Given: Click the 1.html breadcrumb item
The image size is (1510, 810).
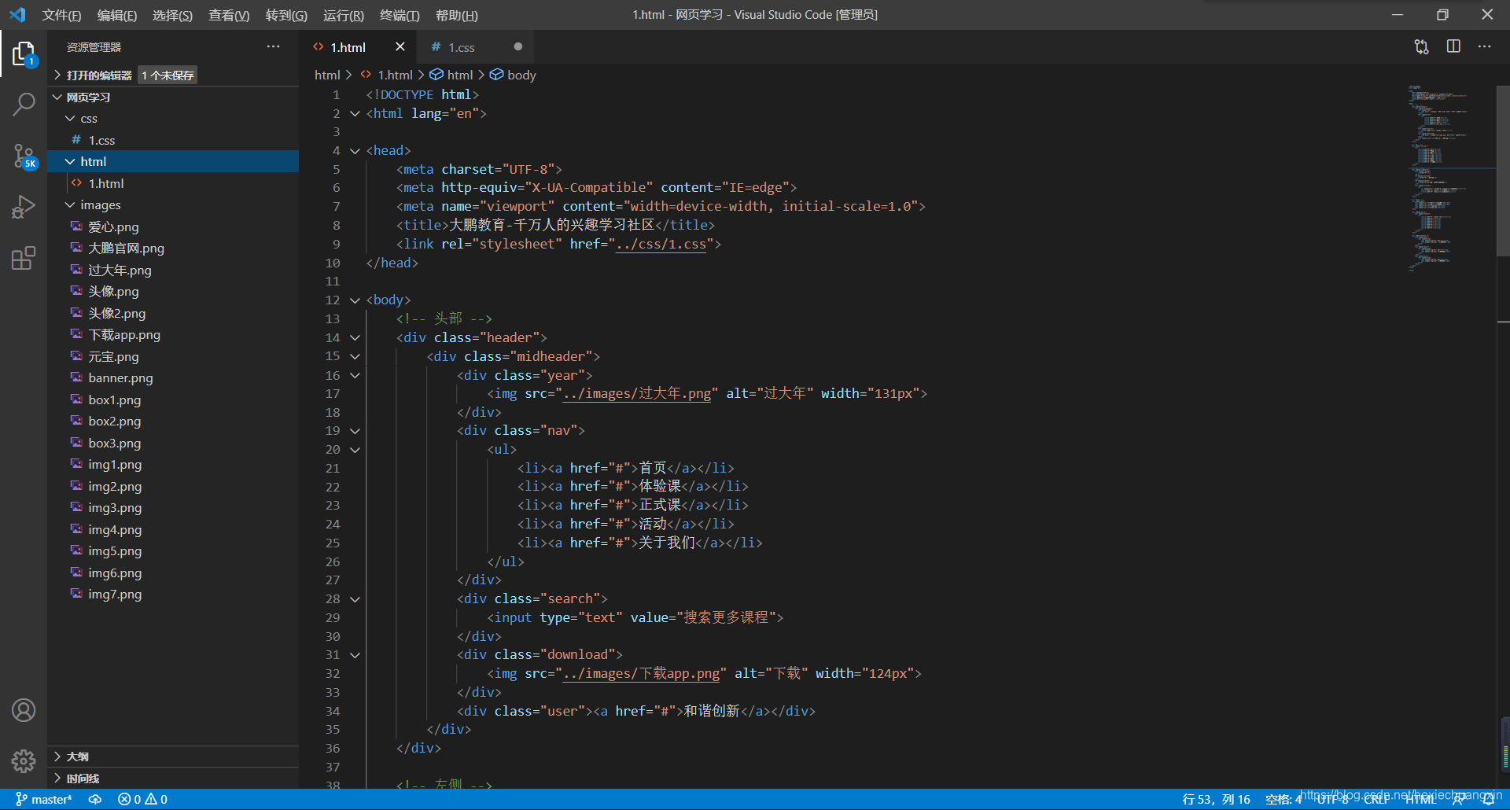Looking at the screenshot, I should click(386, 75).
